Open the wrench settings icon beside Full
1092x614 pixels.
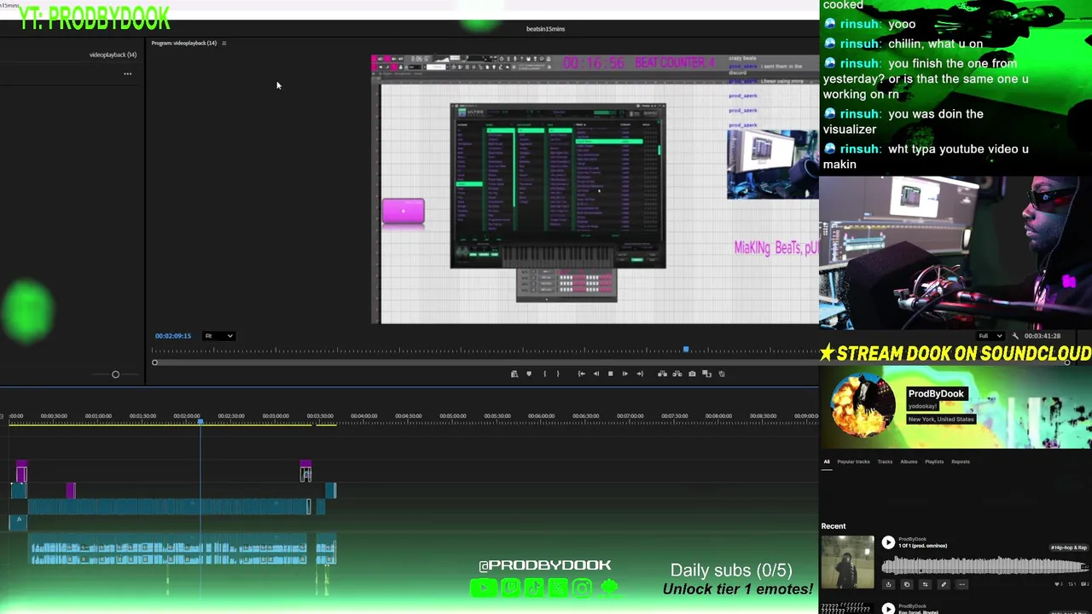coord(1015,336)
